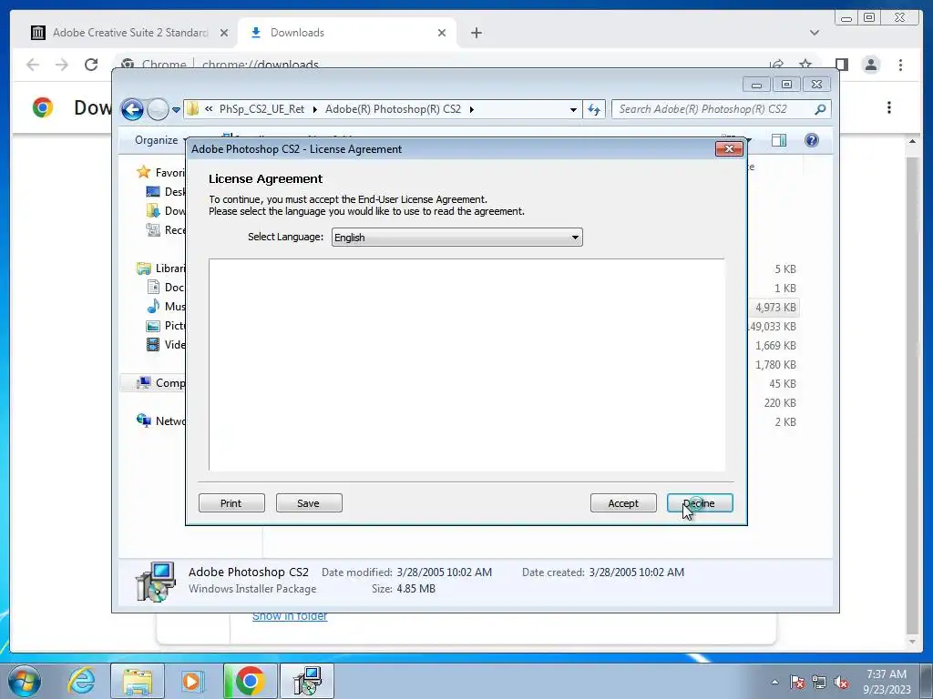This screenshot has width=933, height=699.
Task: Go back in the Explorer window
Action: pos(132,109)
